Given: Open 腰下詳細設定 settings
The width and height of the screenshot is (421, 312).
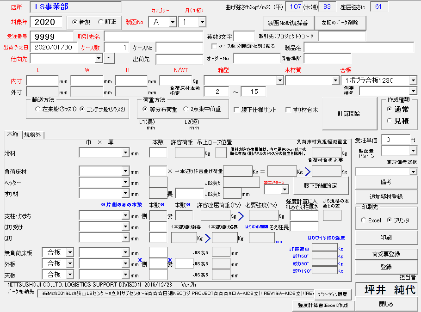Looking at the screenshot, I should click(321, 185).
